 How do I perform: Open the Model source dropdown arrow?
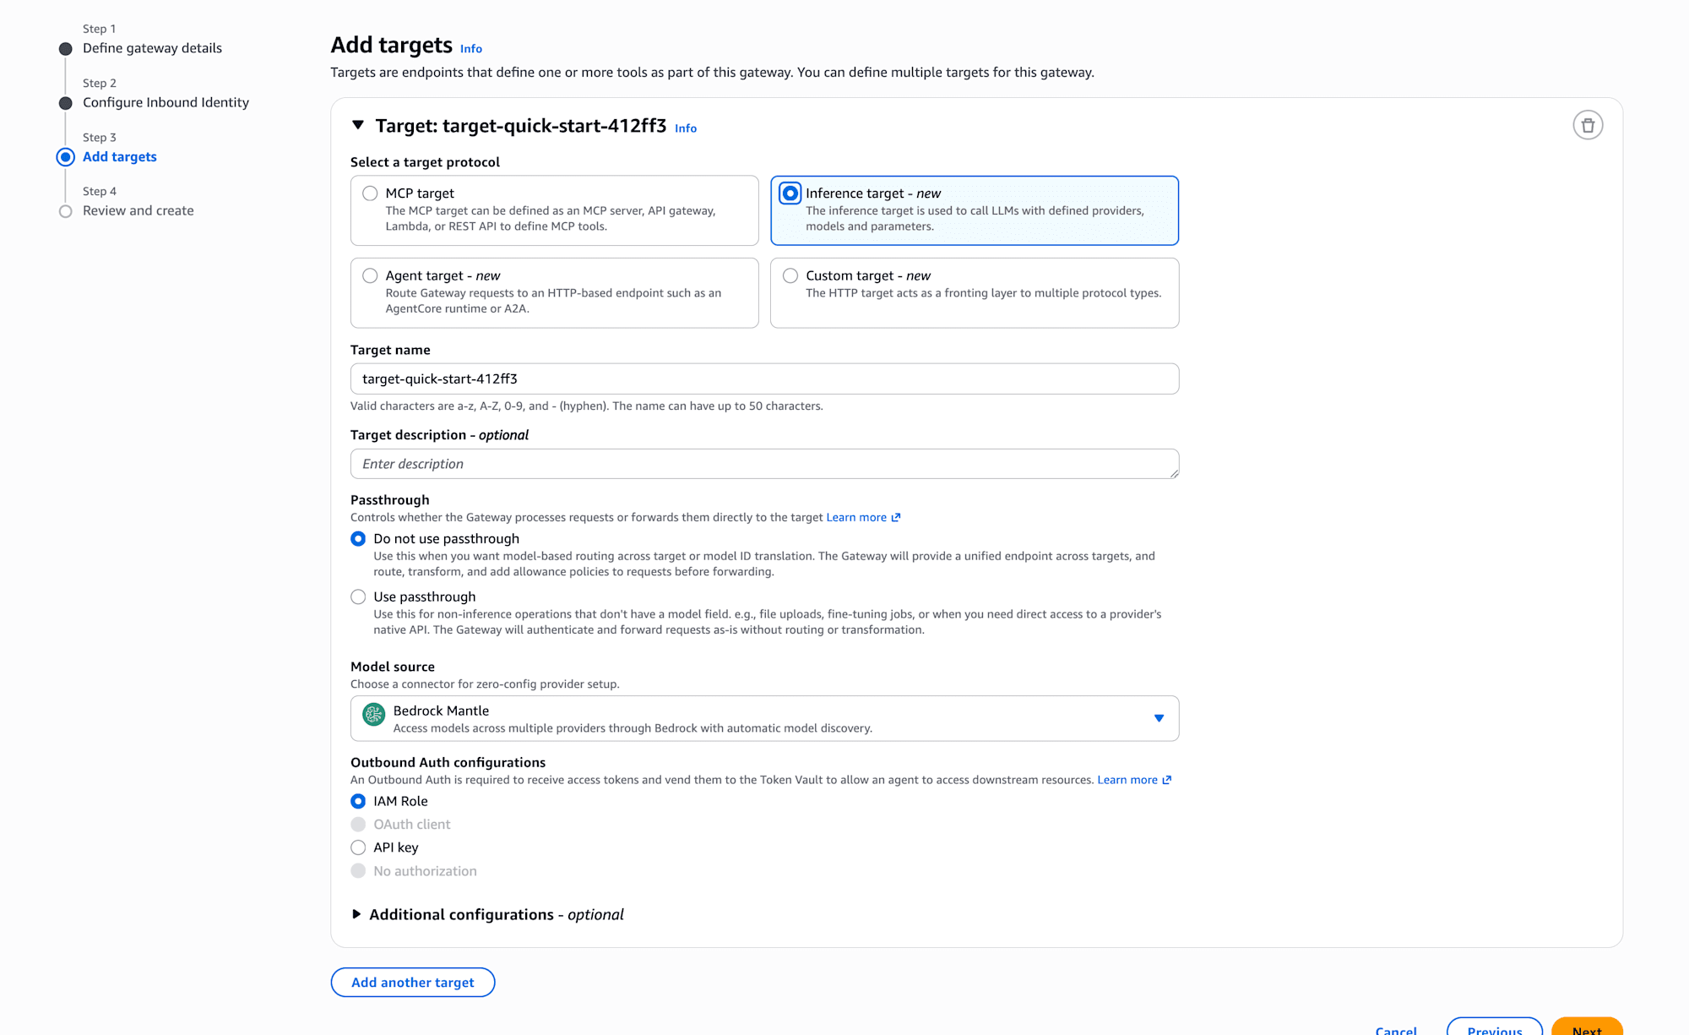coord(1159,718)
